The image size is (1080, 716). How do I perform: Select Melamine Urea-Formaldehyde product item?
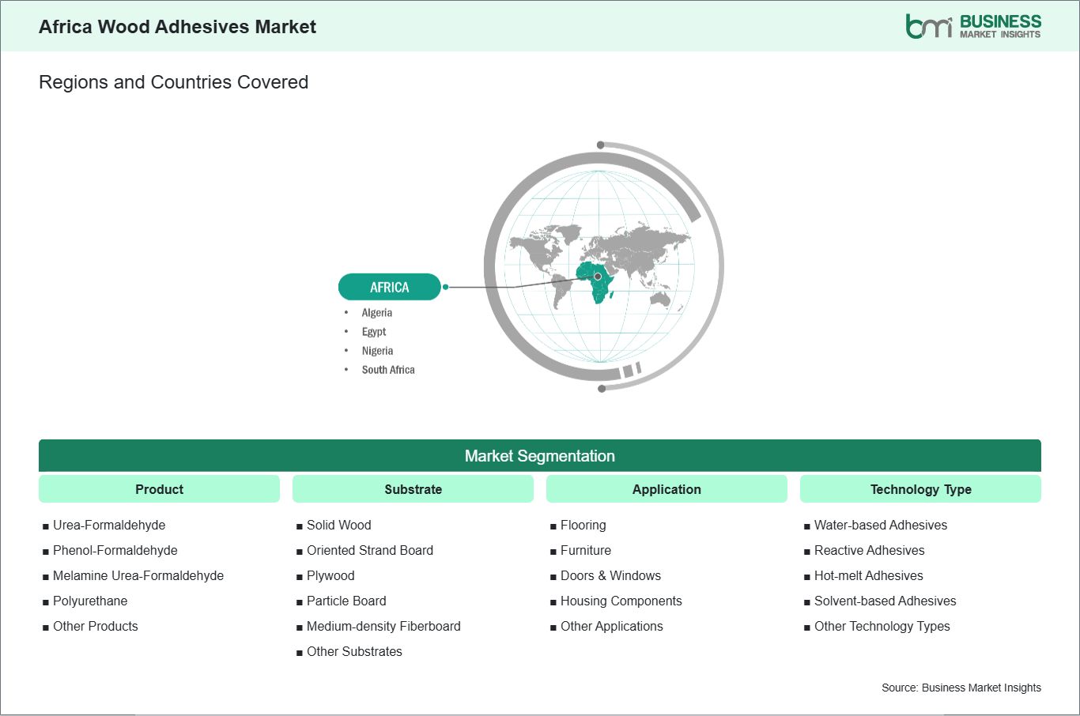(138, 575)
